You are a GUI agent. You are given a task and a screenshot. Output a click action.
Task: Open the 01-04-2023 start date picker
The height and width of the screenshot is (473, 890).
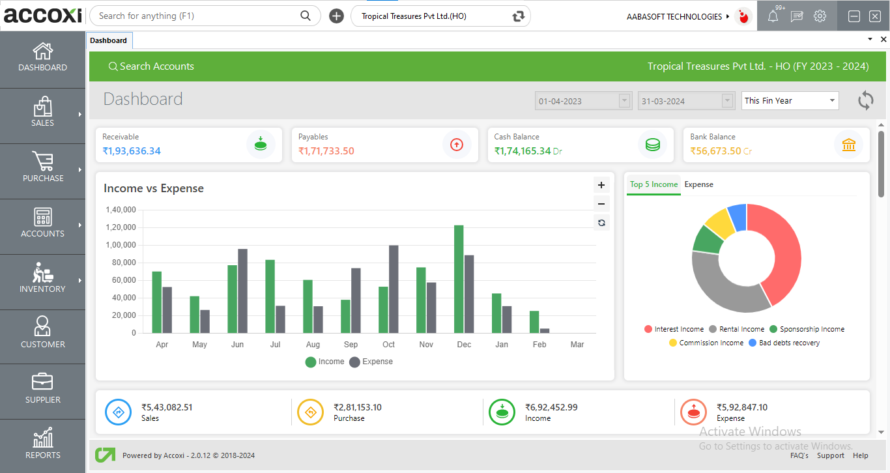tap(624, 100)
